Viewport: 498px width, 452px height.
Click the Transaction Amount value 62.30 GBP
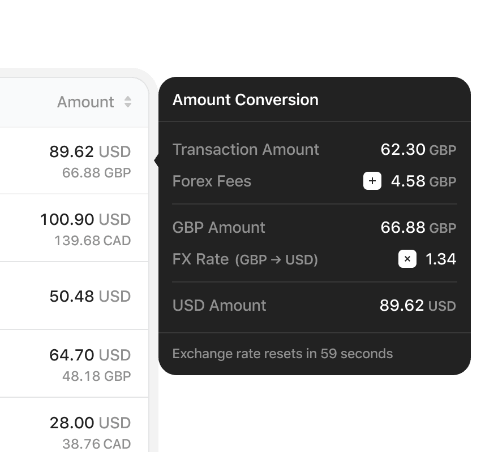[x=418, y=150]
